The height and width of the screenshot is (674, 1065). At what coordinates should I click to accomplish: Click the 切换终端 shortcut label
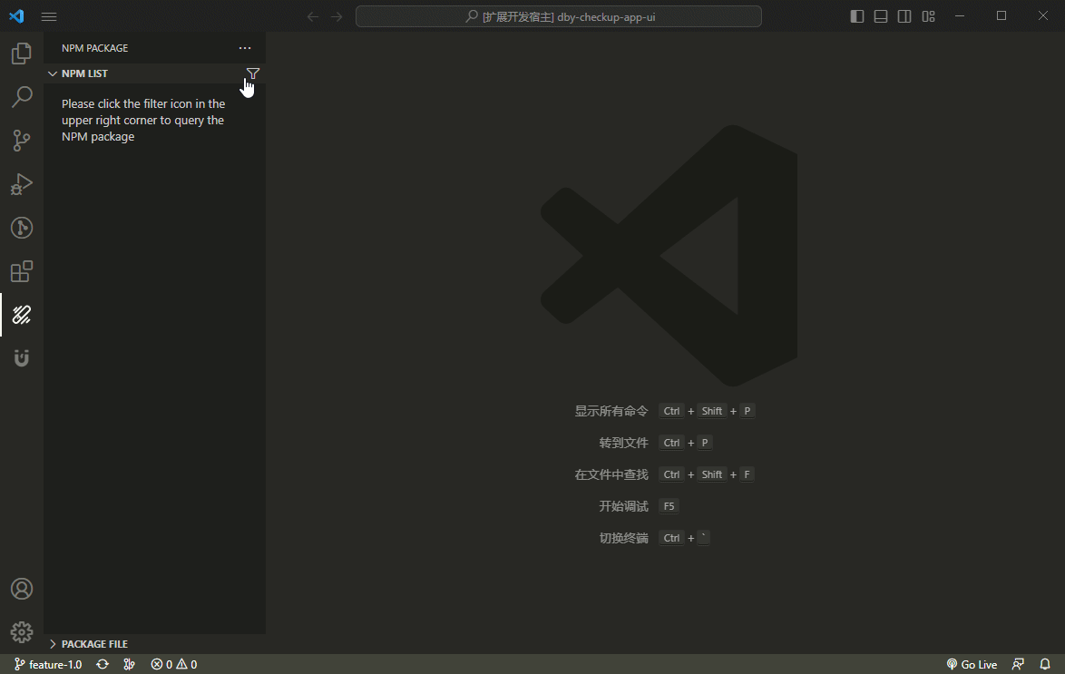tap(623, 538)
